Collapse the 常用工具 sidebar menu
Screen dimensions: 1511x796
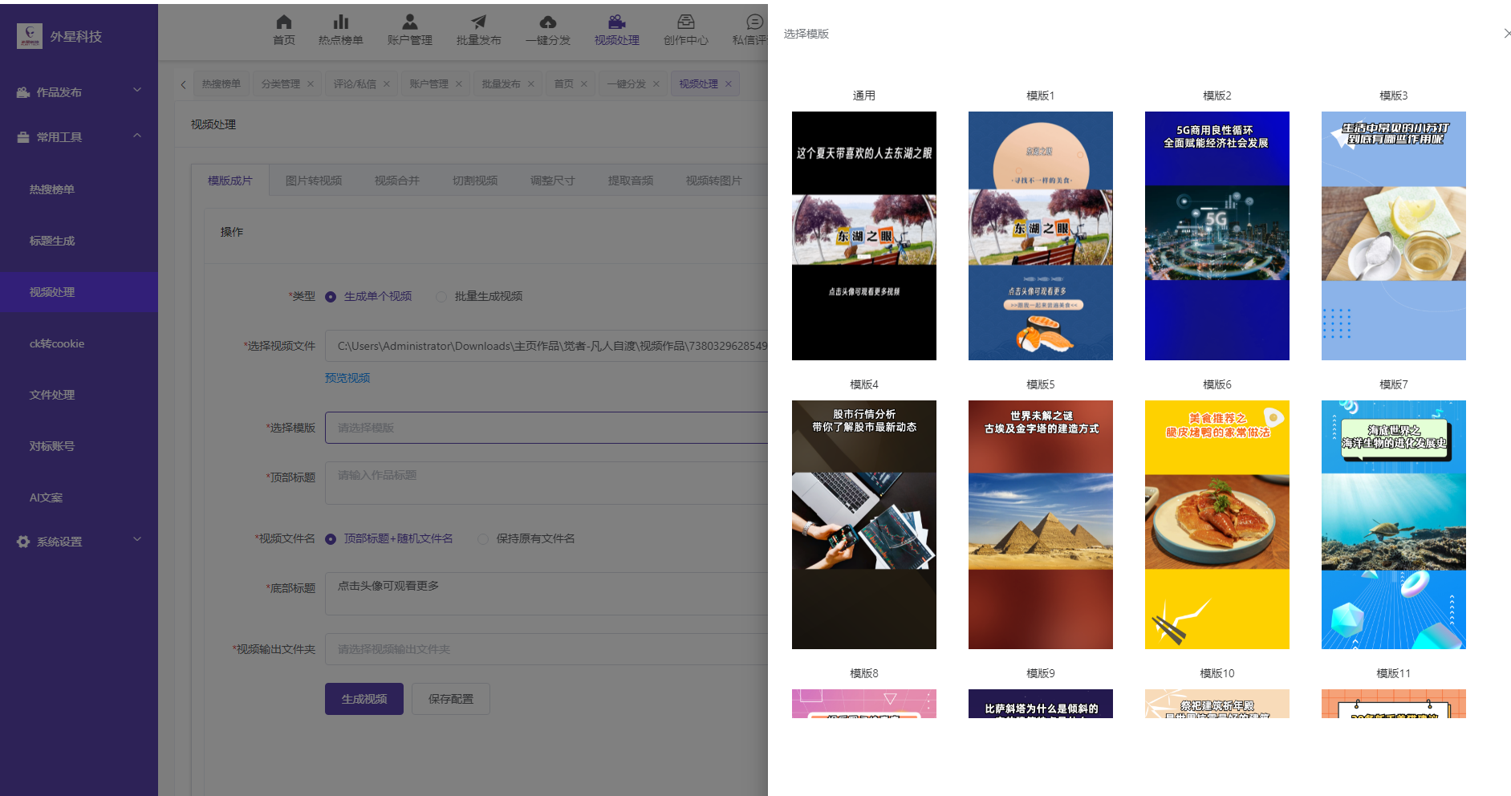click(79, 137)
